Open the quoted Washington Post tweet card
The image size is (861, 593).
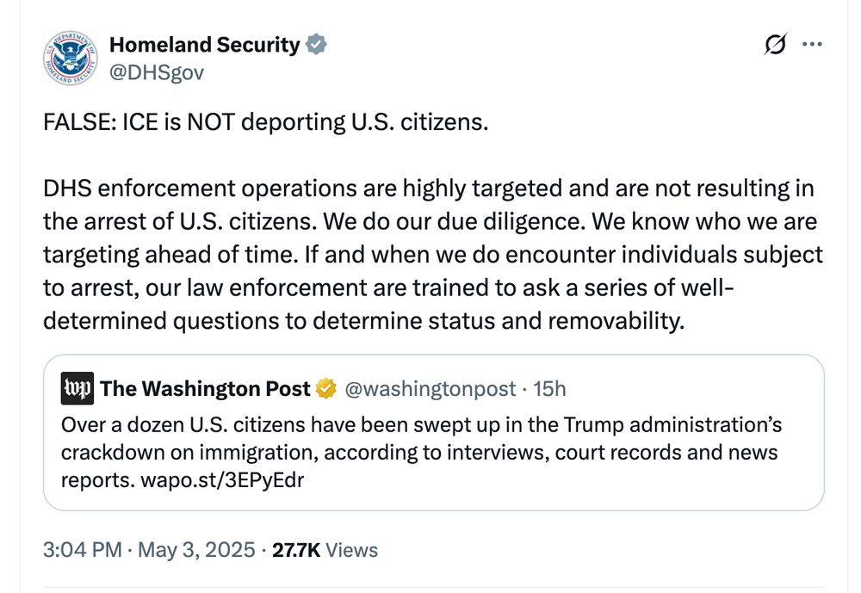click(x=434, y=433)
